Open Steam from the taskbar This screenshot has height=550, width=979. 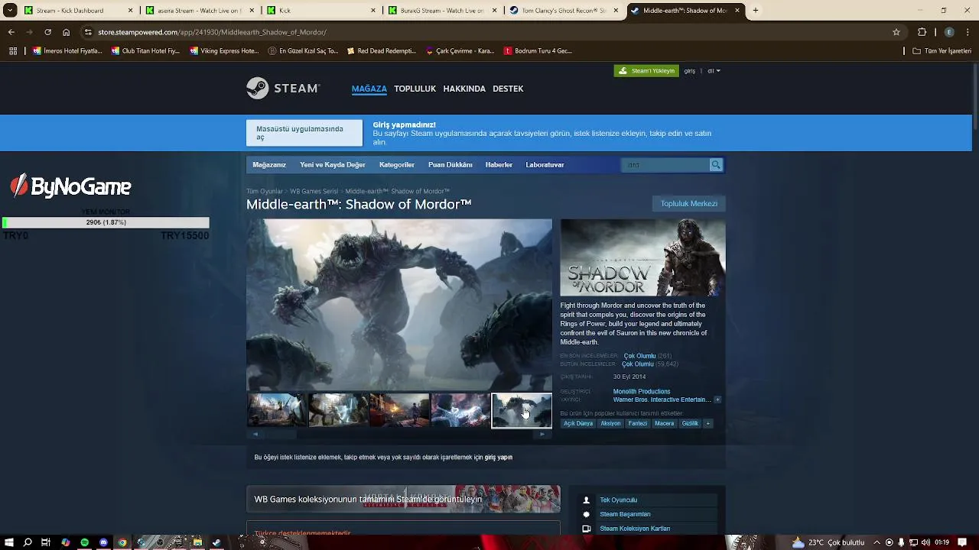coord(216,542)
